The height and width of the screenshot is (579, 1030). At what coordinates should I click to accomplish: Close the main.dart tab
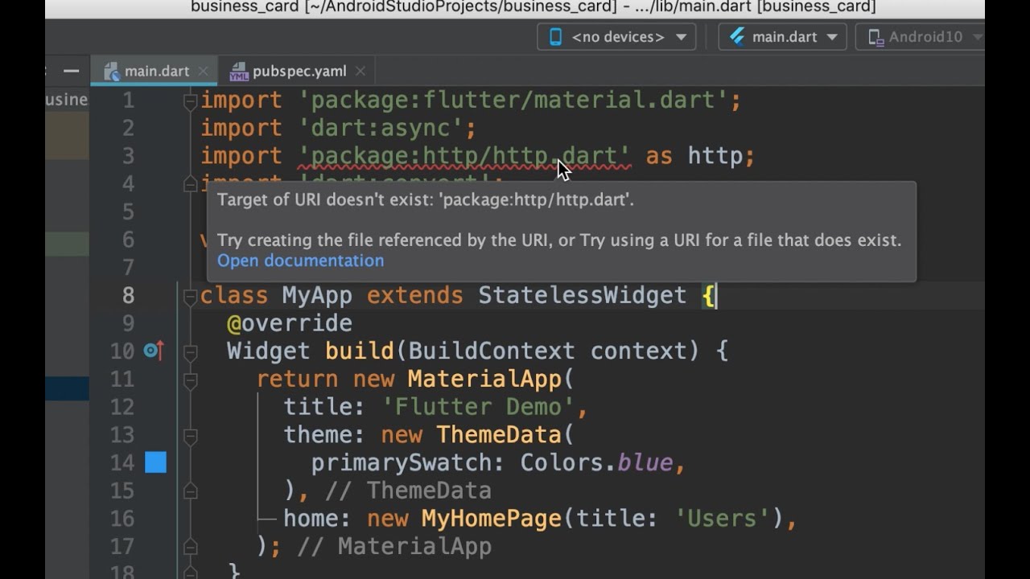pos(203,71)
